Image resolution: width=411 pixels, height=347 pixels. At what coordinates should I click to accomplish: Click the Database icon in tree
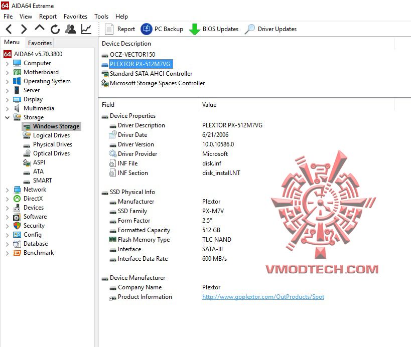coord(17,244)
